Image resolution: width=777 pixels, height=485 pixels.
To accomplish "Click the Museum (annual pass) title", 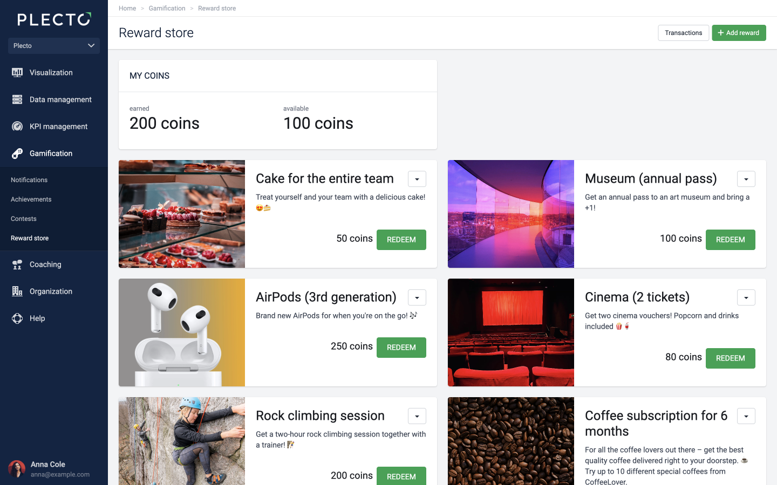I will (651, 178).
